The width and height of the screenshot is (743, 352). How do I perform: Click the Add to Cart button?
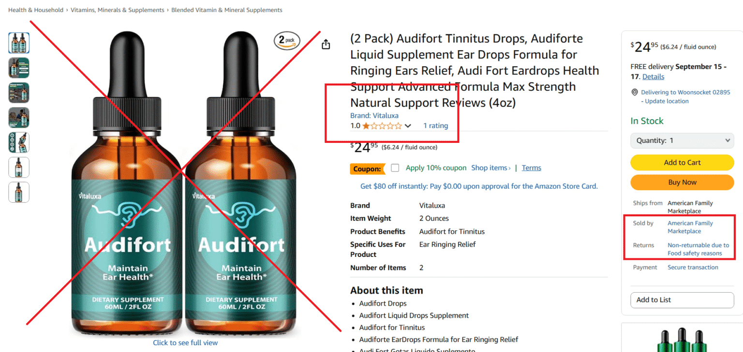(682, 162)
